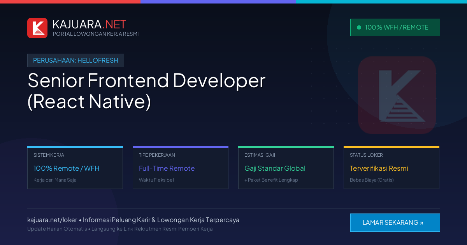Open the Estimasi Gaji card
Screen dimensions: 467x245
point(286,167)
